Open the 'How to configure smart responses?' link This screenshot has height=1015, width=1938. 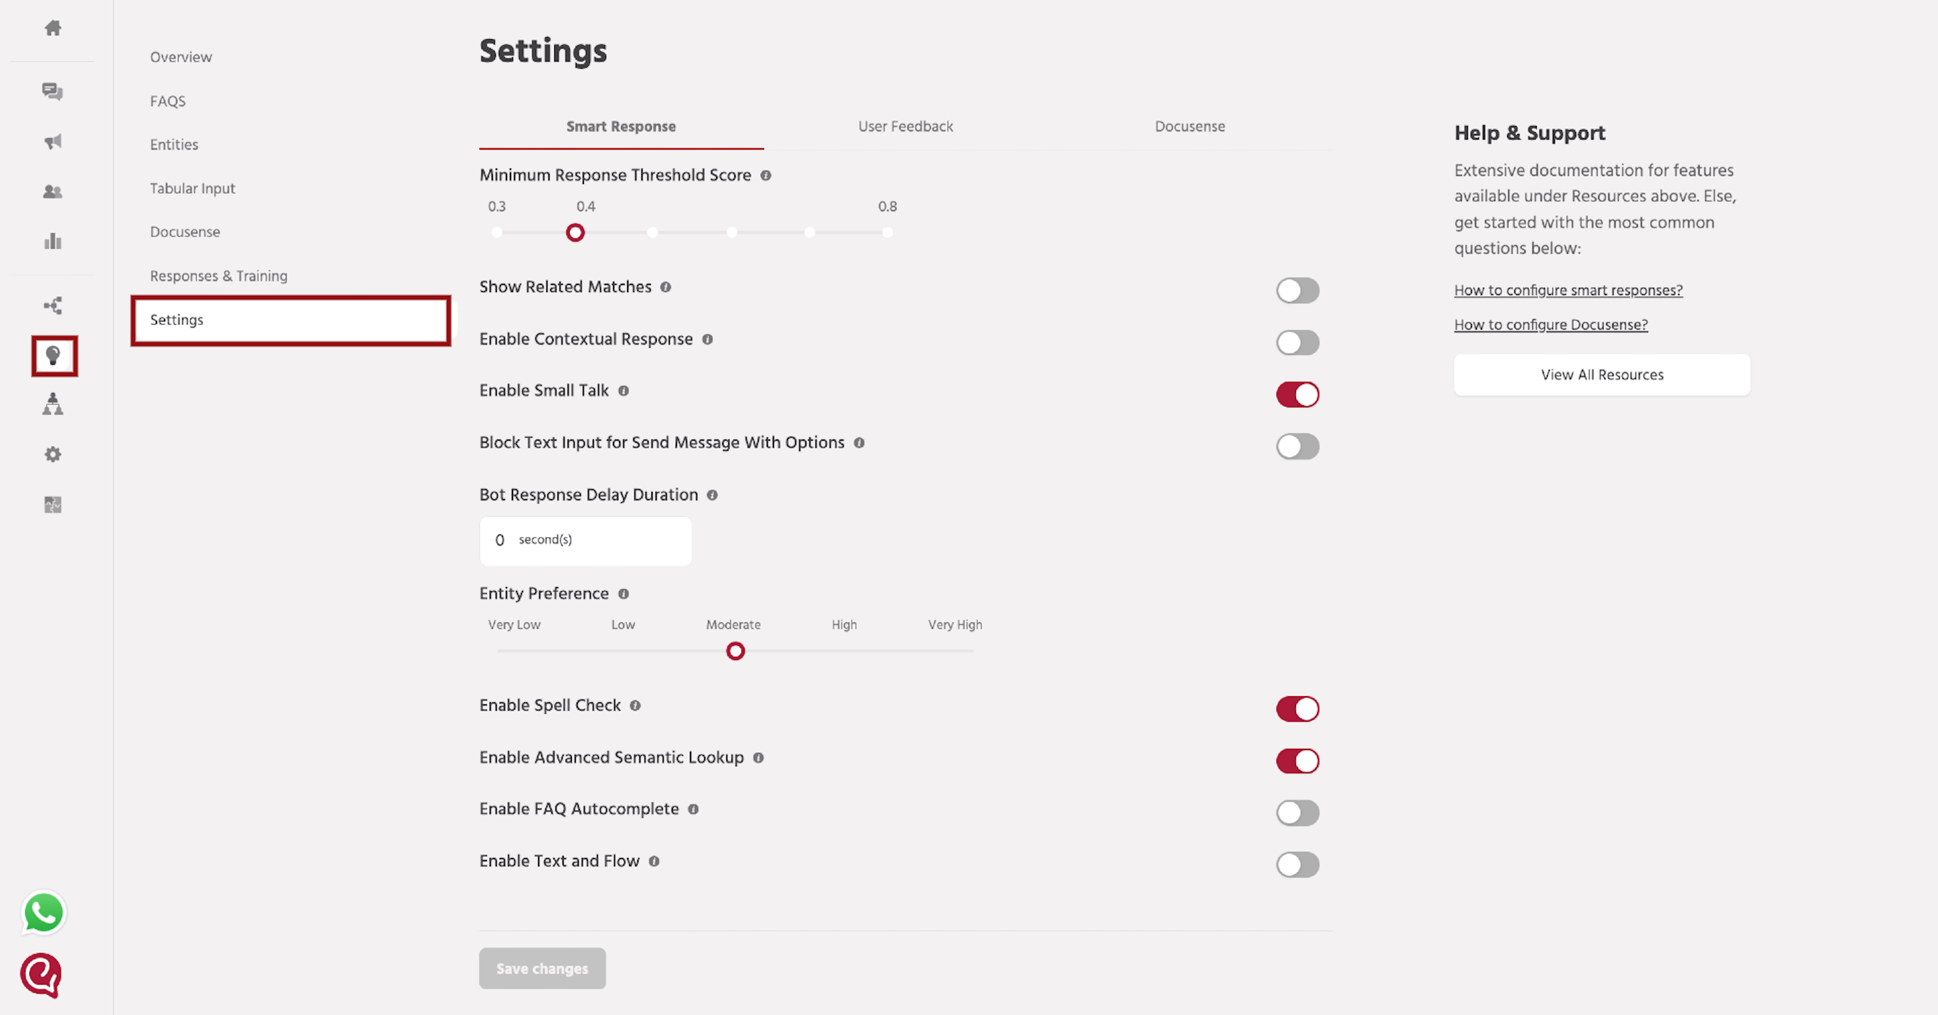pos(1568,289)
